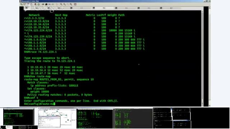Click traceroute hop '2 10.10.56.6'
The image size is (230, 129).
point(55,70)
